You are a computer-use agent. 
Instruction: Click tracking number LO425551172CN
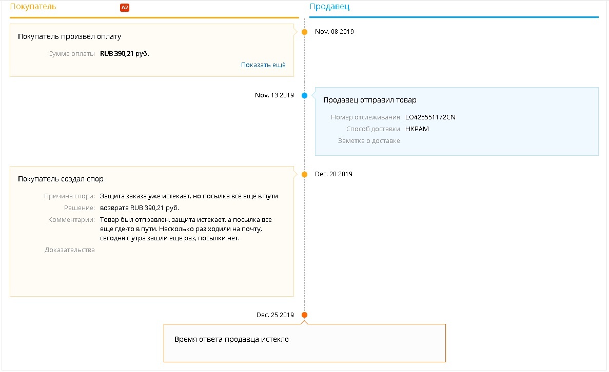pos(430,117)
